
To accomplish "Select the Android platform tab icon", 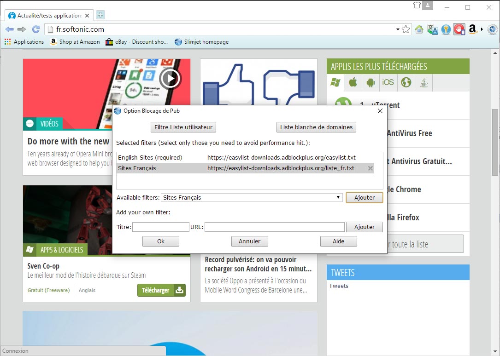I will pos(371,82).
